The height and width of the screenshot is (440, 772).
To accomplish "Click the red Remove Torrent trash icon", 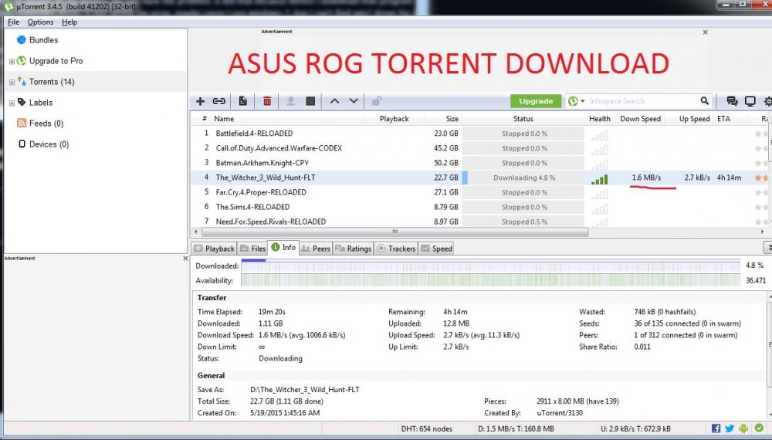I will coord(267,101).
